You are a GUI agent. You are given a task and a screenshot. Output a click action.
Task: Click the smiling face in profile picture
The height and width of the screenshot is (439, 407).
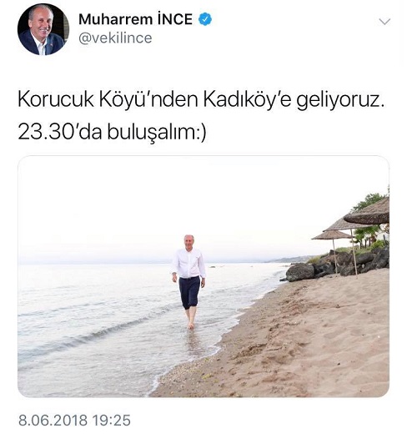41,20
